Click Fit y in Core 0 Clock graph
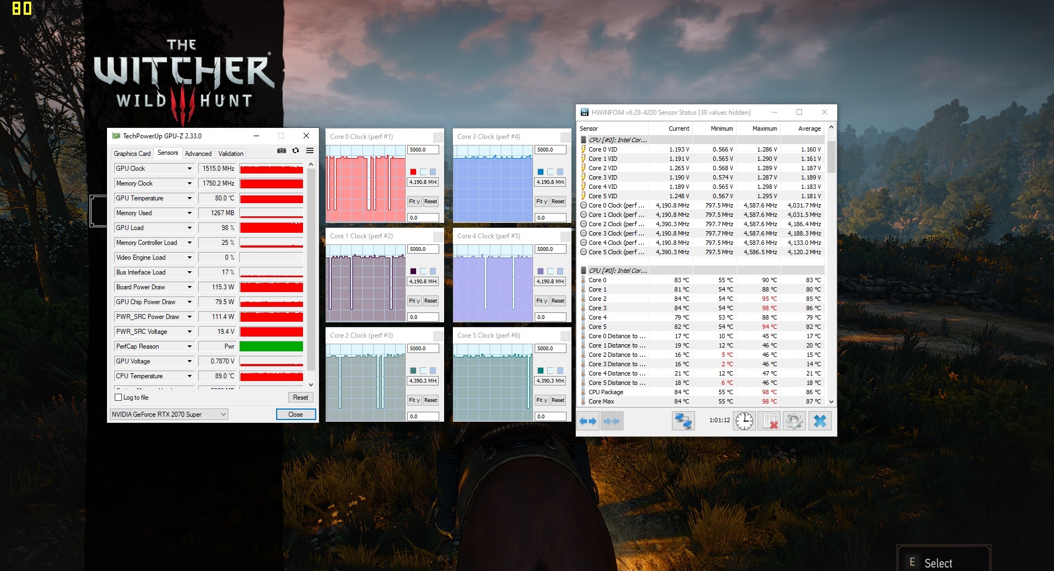 414,201
